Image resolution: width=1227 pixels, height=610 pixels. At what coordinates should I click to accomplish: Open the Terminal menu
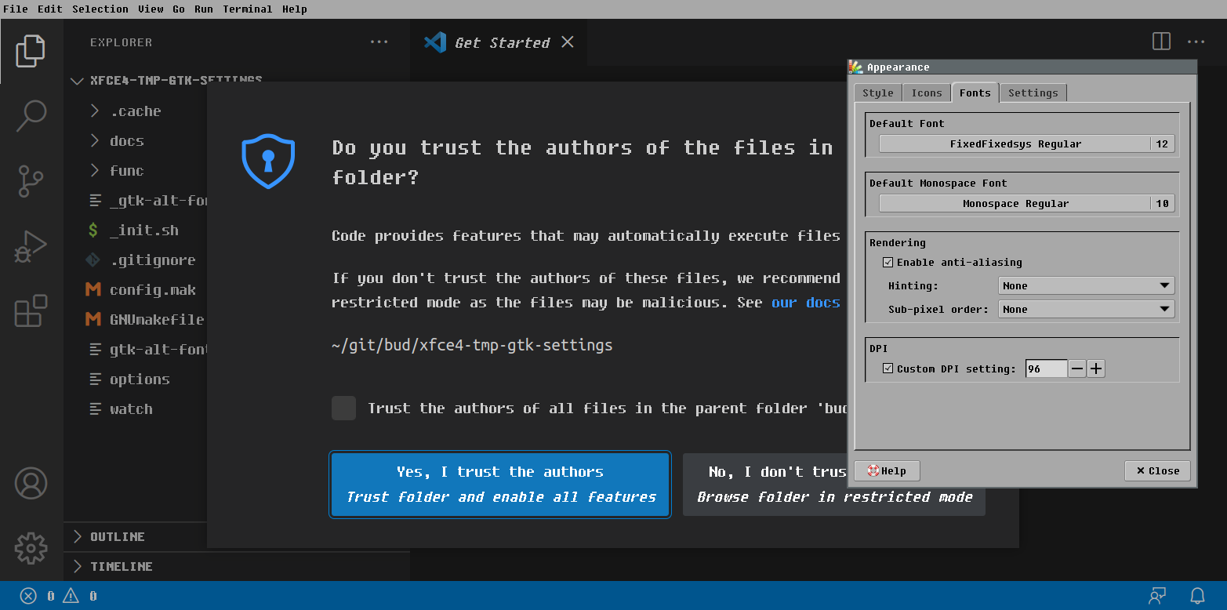(248, 9)
